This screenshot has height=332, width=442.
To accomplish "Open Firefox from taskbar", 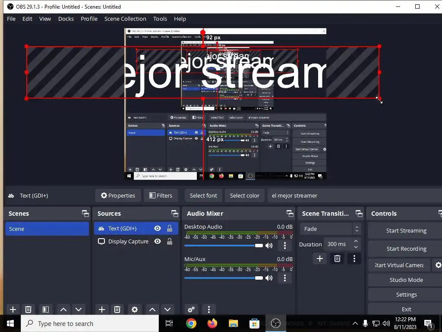I will (x=212, y=323).
